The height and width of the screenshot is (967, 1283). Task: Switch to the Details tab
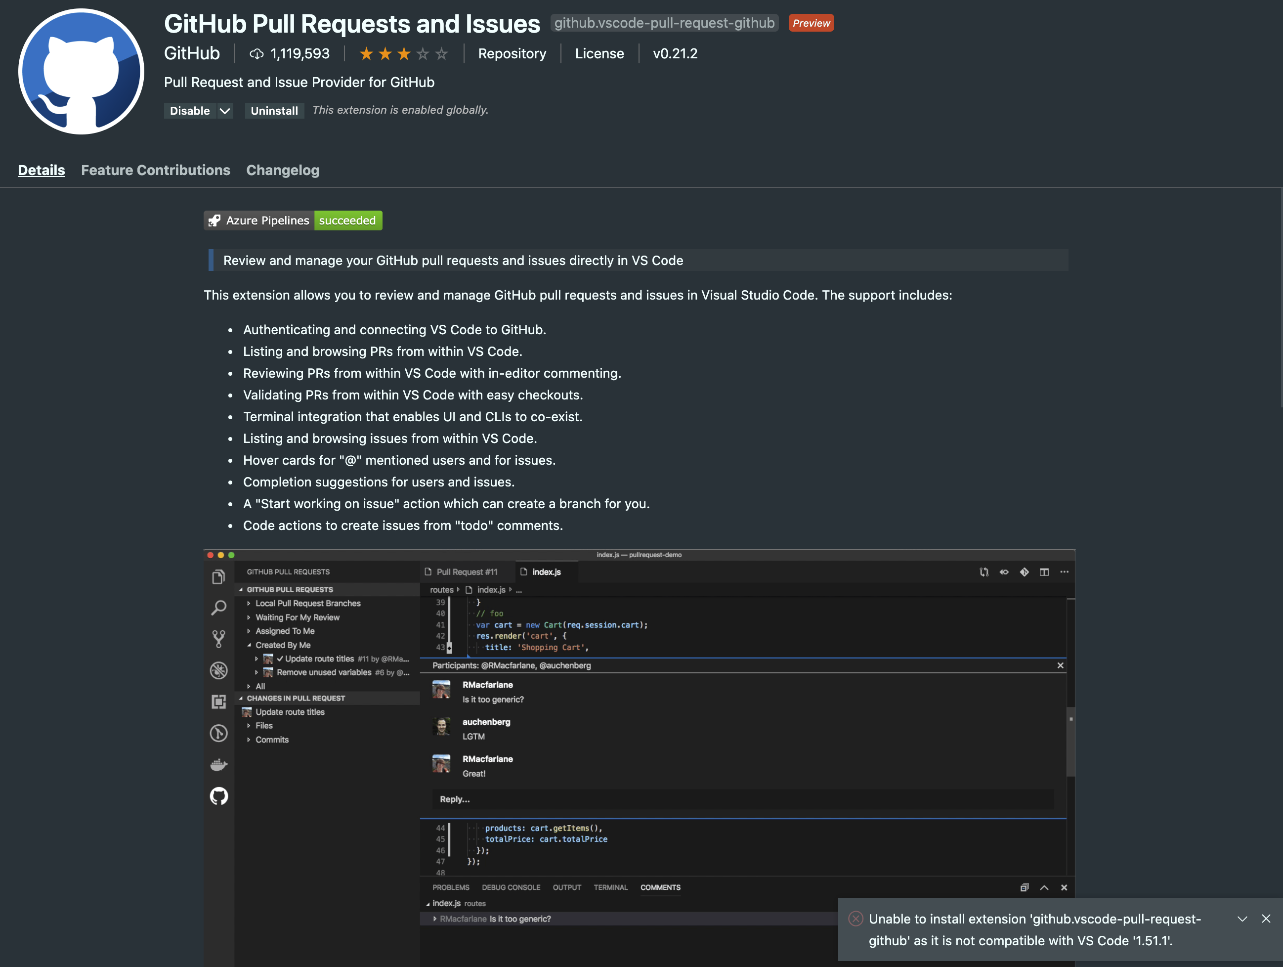click(x=41, y=170)
